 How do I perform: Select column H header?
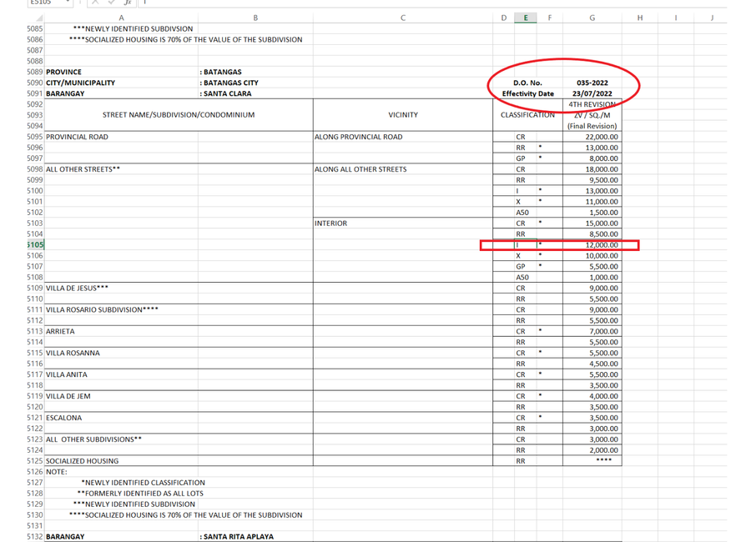(x=639, y=18)
